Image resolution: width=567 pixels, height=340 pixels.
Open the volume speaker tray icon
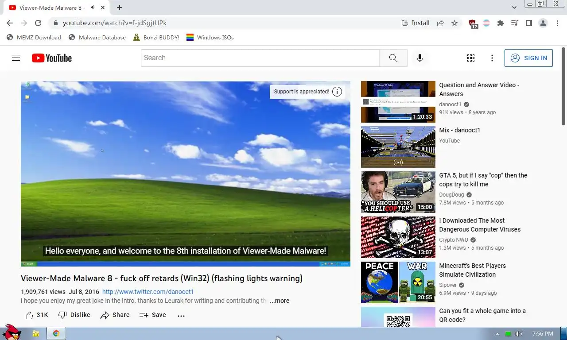[519, 334]
